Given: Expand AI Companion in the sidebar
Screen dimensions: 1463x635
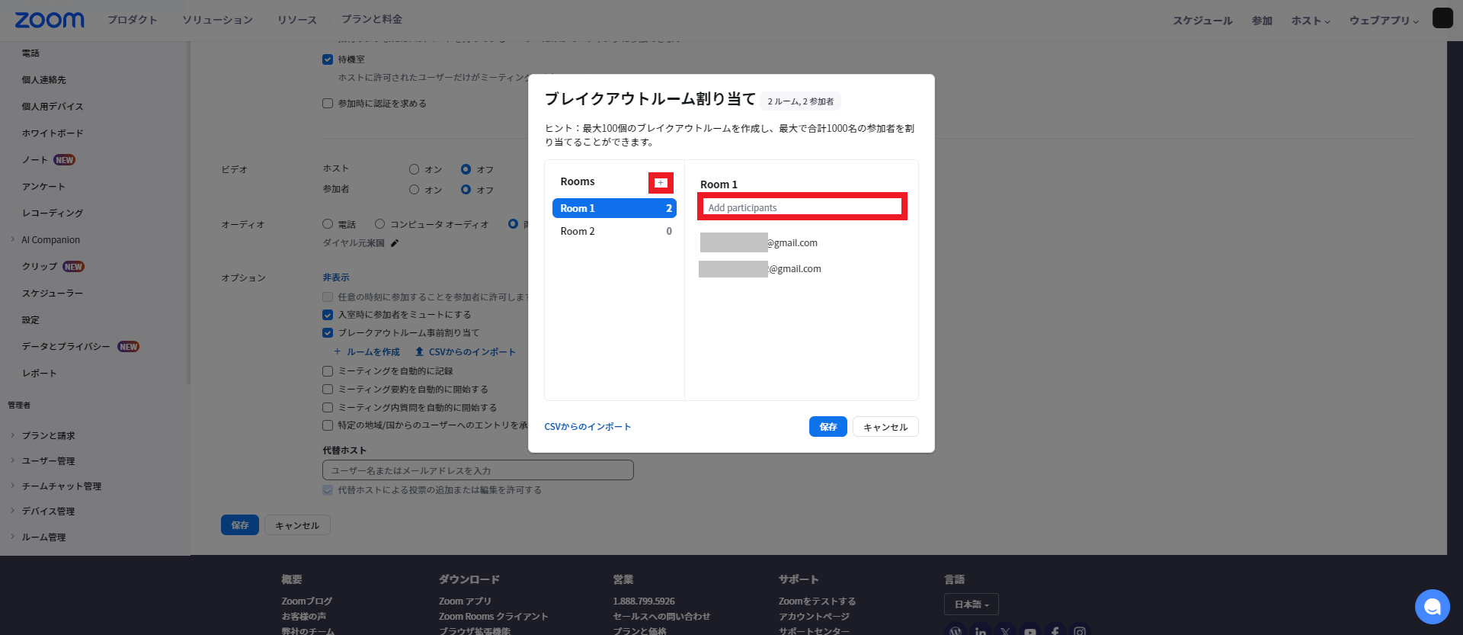Looking at the screenshot, I should click(x=50, y=240).
